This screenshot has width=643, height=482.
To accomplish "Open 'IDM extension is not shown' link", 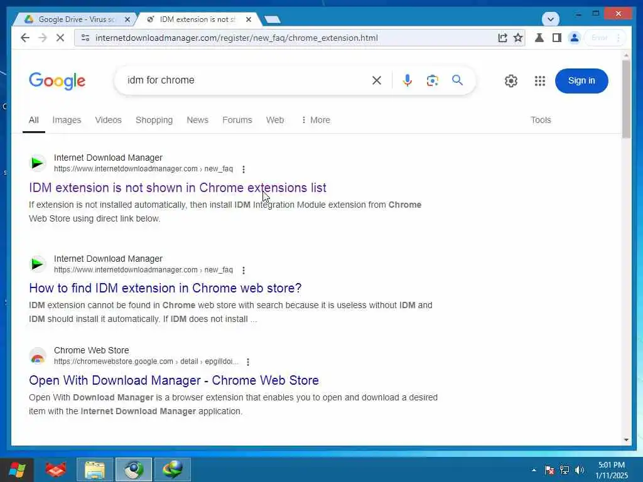I will (178, 188).
